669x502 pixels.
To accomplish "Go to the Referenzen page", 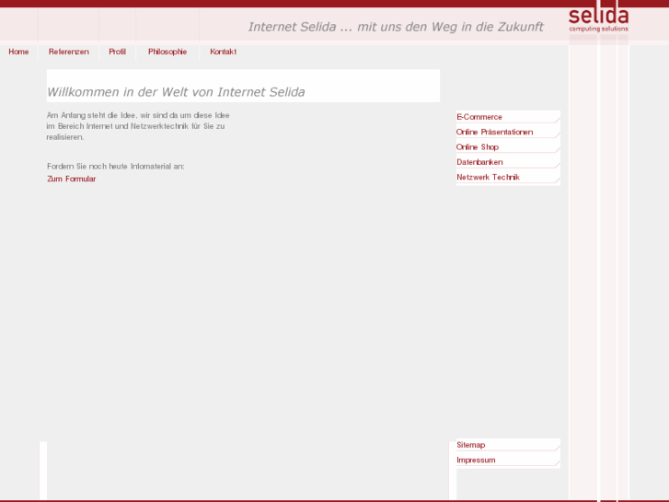I will [69, 52].
